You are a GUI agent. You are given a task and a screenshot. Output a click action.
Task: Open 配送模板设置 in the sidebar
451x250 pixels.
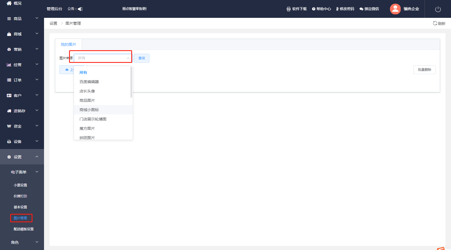pyautogui.click(x=24, y=229)
